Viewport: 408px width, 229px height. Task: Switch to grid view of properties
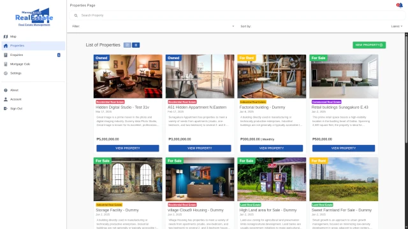[x=127, y=45]
